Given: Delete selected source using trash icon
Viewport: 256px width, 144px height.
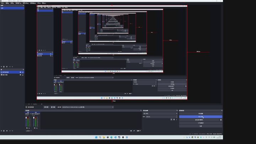Looking at the screenshot, I should click(x=4, y=131).
